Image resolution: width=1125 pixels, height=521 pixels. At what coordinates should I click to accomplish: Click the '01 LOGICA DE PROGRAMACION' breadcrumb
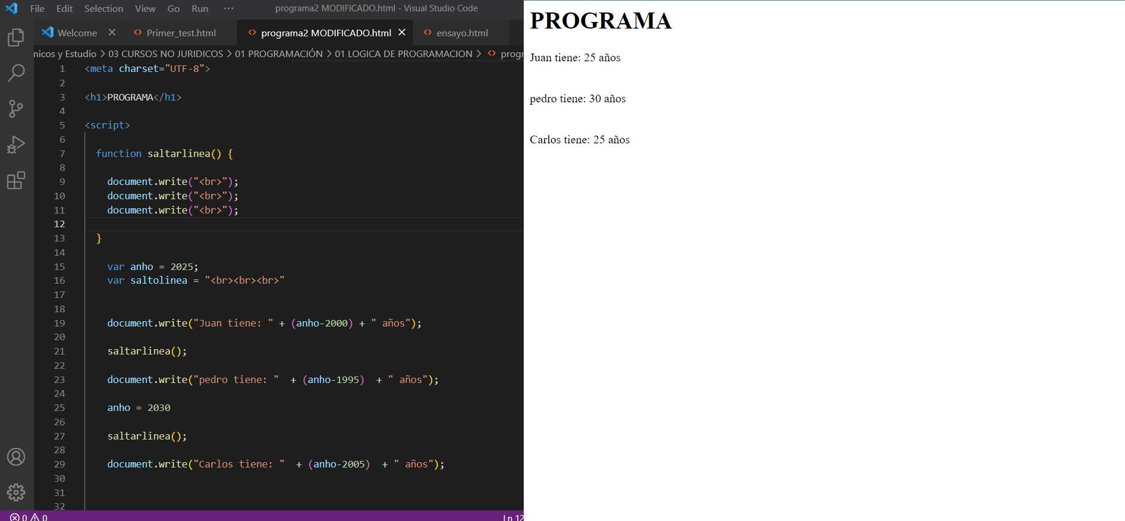(x=404, y=54)
